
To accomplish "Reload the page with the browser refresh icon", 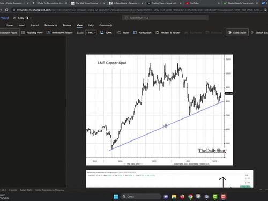I will click(x=6, y=10).
